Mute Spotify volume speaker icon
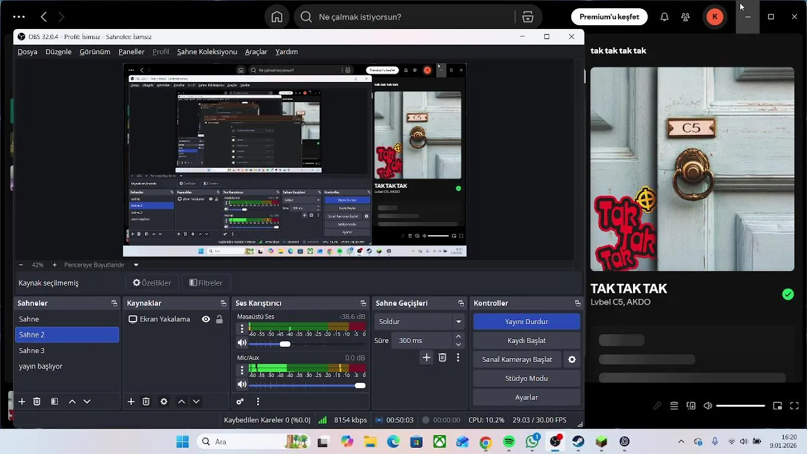The height and width of the screenshot is (454, 807). tap(708, 406)
